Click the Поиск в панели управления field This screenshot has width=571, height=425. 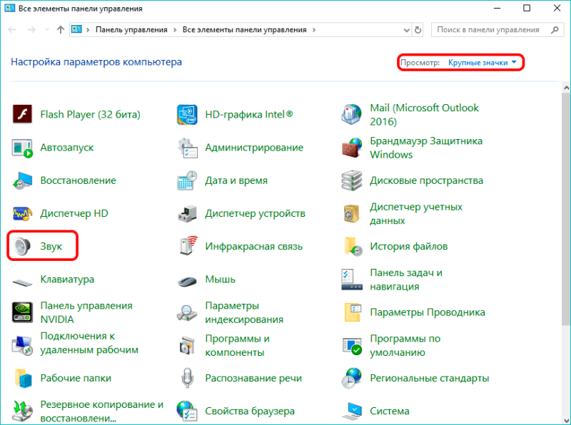[497, 30]
